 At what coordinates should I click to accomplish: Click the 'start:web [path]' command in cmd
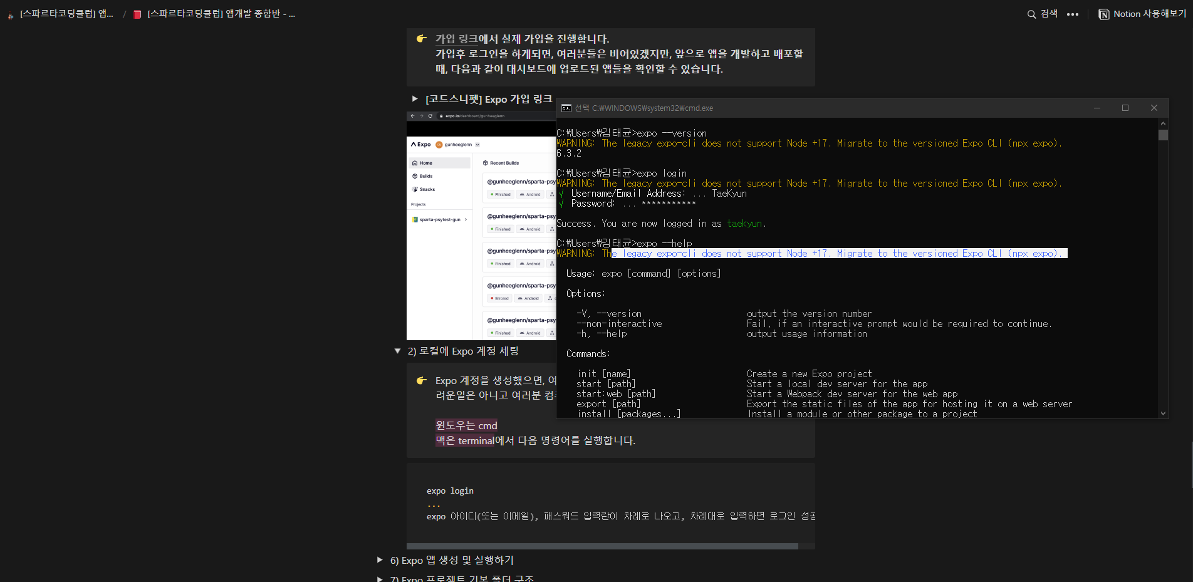[x=617, y=393]
